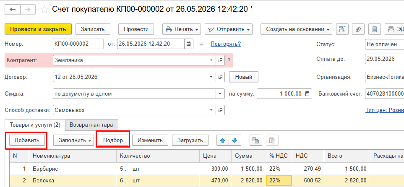Open the Скидка dropdown options
This screenshot has height=187, width=404.
[x=220, y=94]
